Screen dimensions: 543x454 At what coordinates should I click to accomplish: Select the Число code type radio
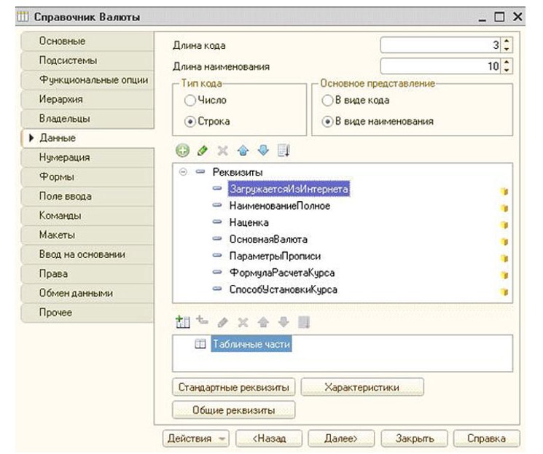[190, 101]
